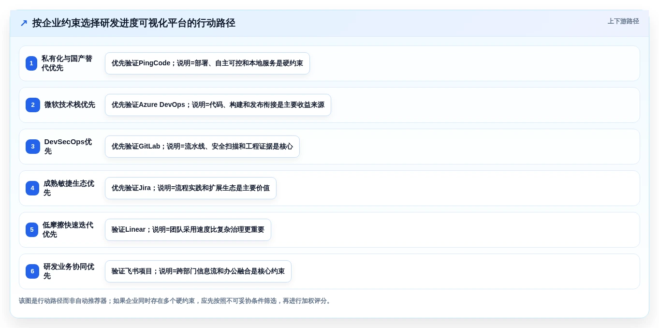Open the 优先验证Jira recommendation box
659x328 pixels.
point(190,188)
